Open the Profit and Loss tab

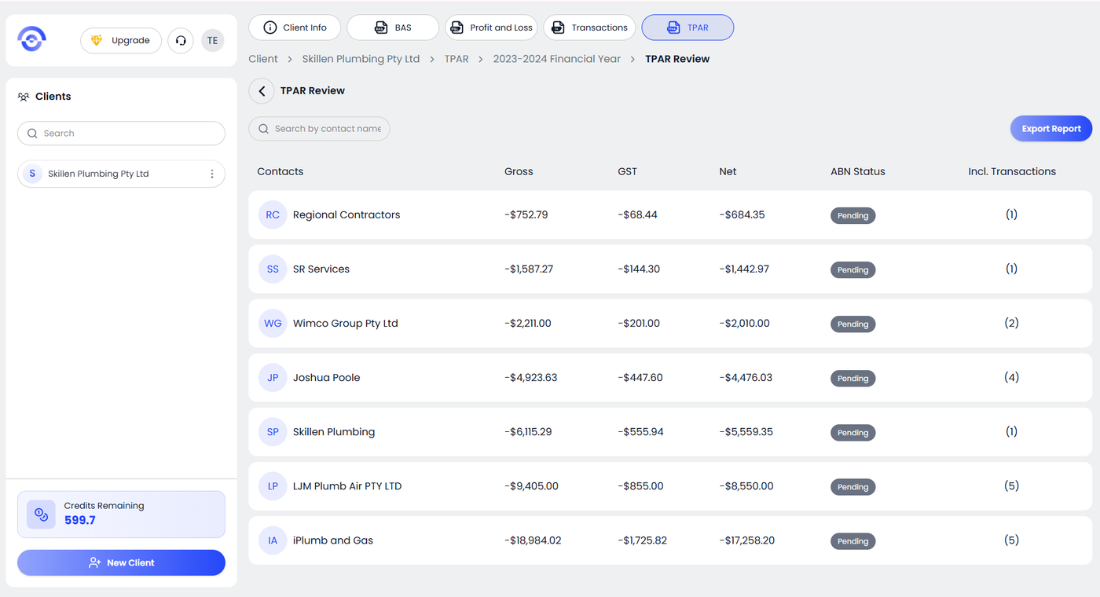coord(491,27)
